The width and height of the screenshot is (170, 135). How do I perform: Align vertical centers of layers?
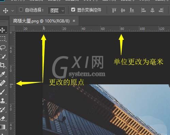point(123,10)
